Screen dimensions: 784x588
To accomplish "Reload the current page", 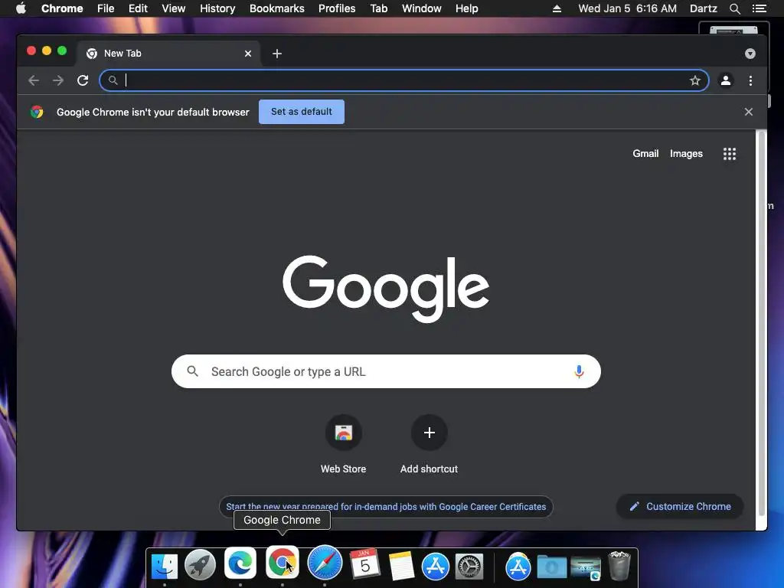I will click(83, 80).
